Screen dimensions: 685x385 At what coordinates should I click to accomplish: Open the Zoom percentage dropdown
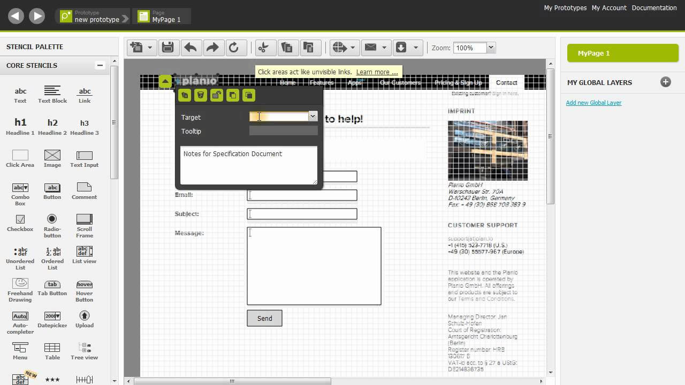coord(491,48)
